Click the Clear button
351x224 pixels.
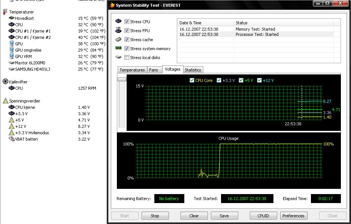tap(194, 215)
